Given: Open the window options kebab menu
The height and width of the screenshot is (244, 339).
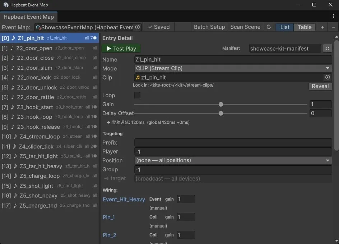Looking at the screenshot, I should [x=333, y=16].
